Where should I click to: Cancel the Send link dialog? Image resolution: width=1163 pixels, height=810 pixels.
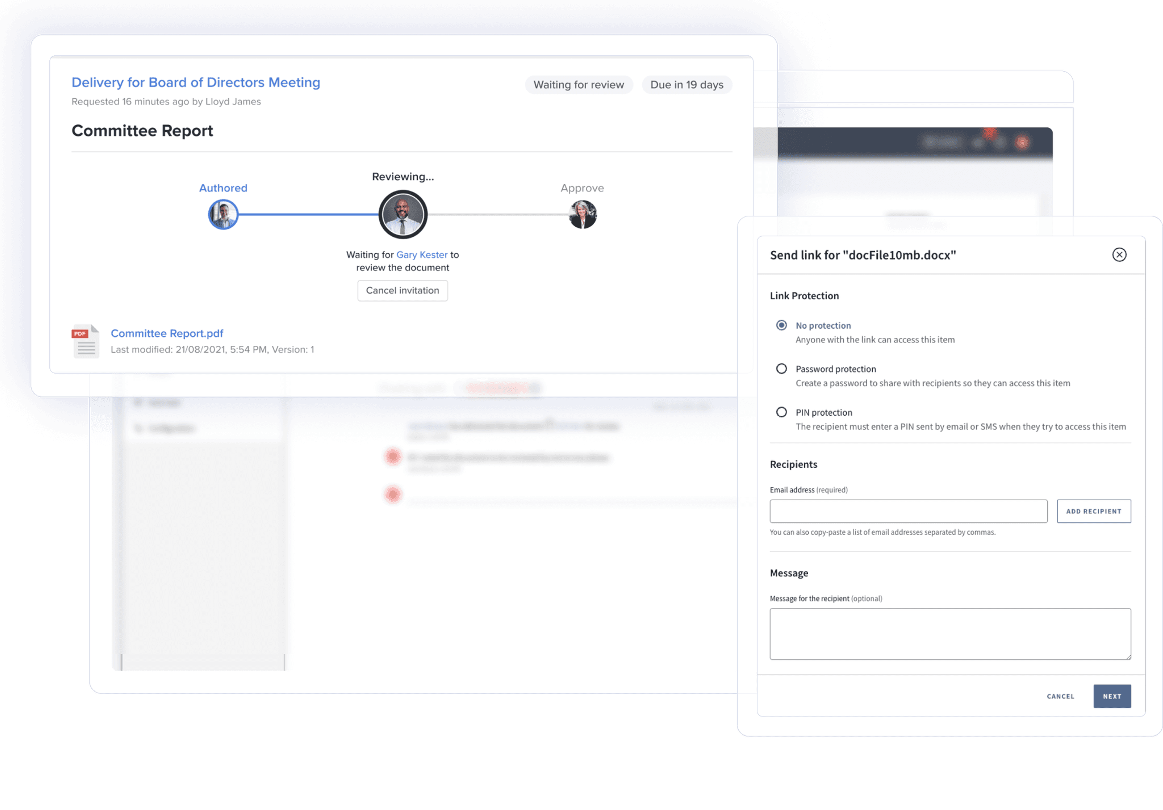click(x=1060, y=696)
